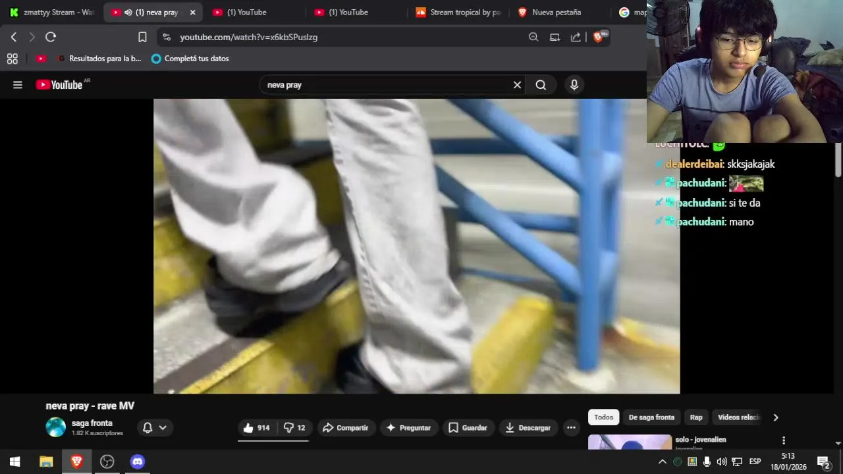
Task: Click the cast media icon in address bar
Action: [555, 37]
